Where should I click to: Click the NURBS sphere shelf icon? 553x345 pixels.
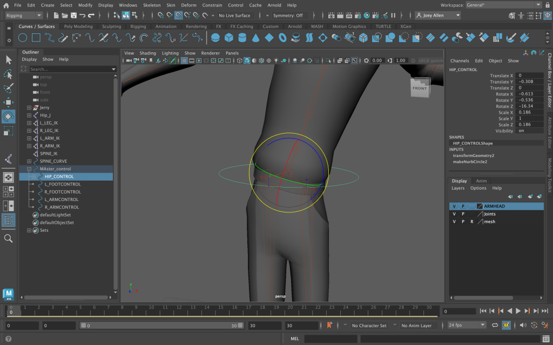click(215, 38)
